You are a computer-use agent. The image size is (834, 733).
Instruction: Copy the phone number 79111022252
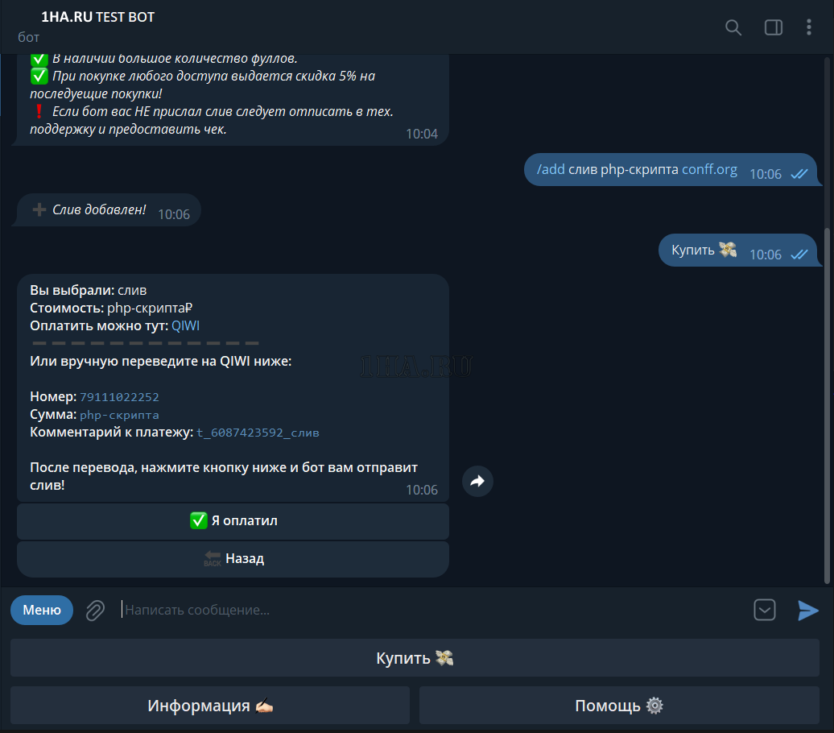119,397
